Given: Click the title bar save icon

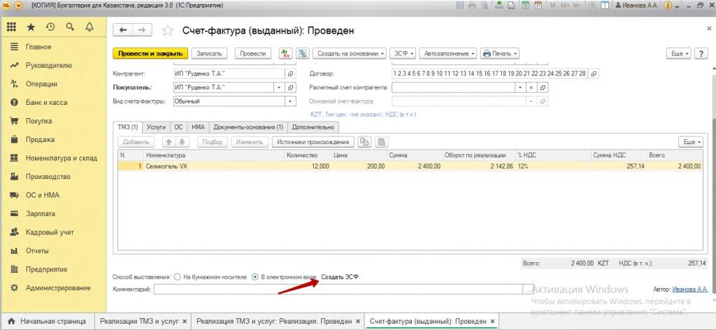Looking at the screenshot, I should tap(460, 6).
